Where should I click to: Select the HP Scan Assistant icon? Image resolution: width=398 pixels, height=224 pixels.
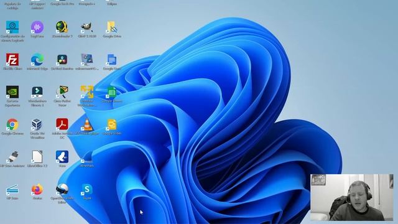(12, 157)
